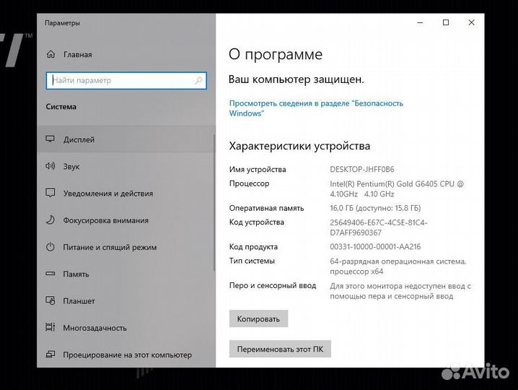Image resolution: width=518 pixels, height=390 pixels.
Task: Click the device name DESKTOP-JHFF0B6
Action: coord(362,170)
